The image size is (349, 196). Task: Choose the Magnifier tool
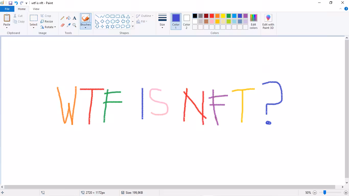pyautogui.click(x=74, y=25)
